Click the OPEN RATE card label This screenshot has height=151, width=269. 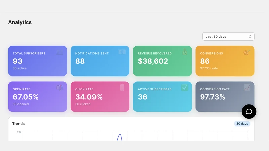22,89
